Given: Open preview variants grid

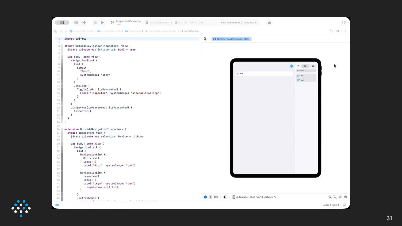Looking at the screenshot, I should coord(216,197).
